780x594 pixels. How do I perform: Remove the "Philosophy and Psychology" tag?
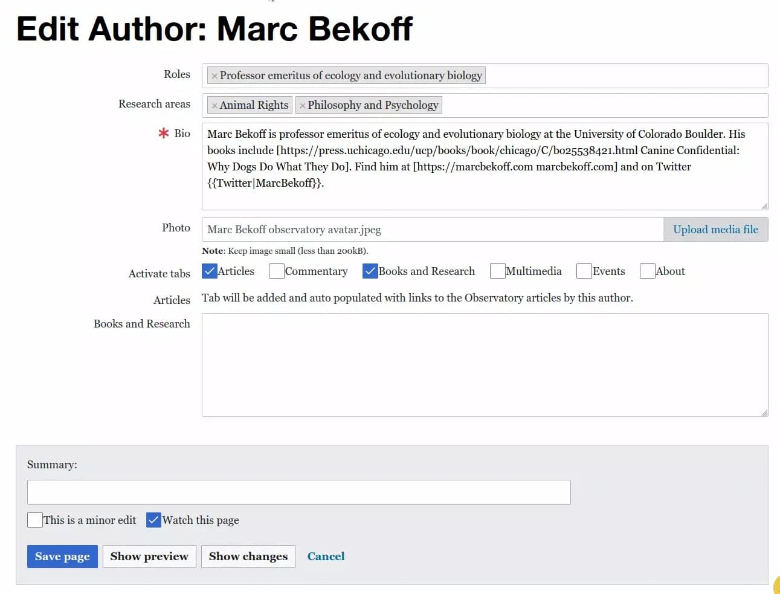(302, 105)
